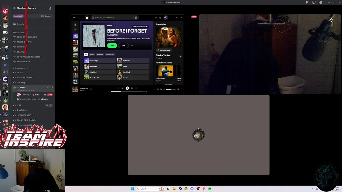Toggle repeat in the Spotify player
The height and width of the screenshot is (192, 342).
(x=136, y=88)
